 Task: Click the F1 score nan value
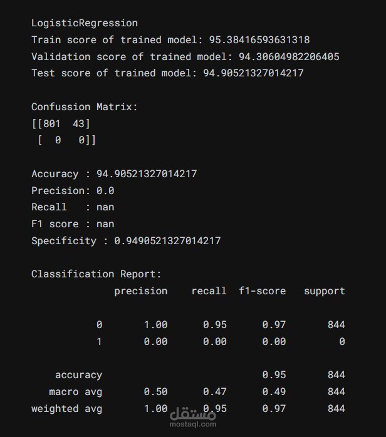tap(105, 224)
